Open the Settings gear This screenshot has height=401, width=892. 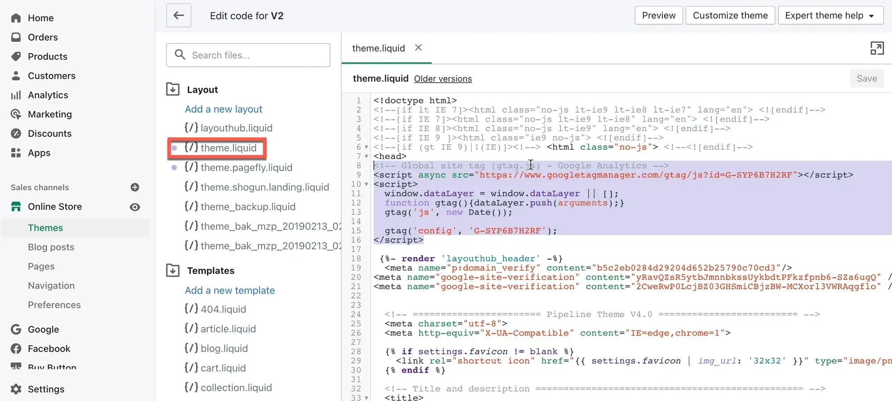[x=16, y=389]
